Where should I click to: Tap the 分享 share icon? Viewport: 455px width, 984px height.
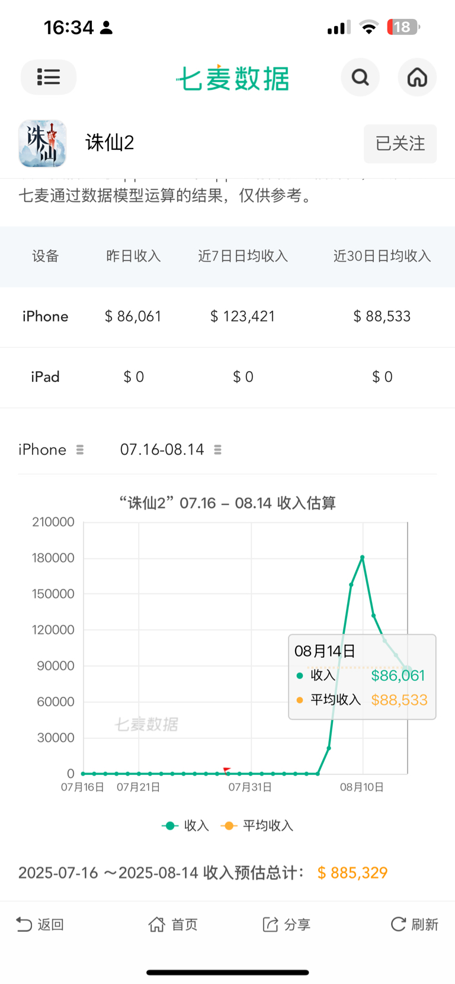270,924
